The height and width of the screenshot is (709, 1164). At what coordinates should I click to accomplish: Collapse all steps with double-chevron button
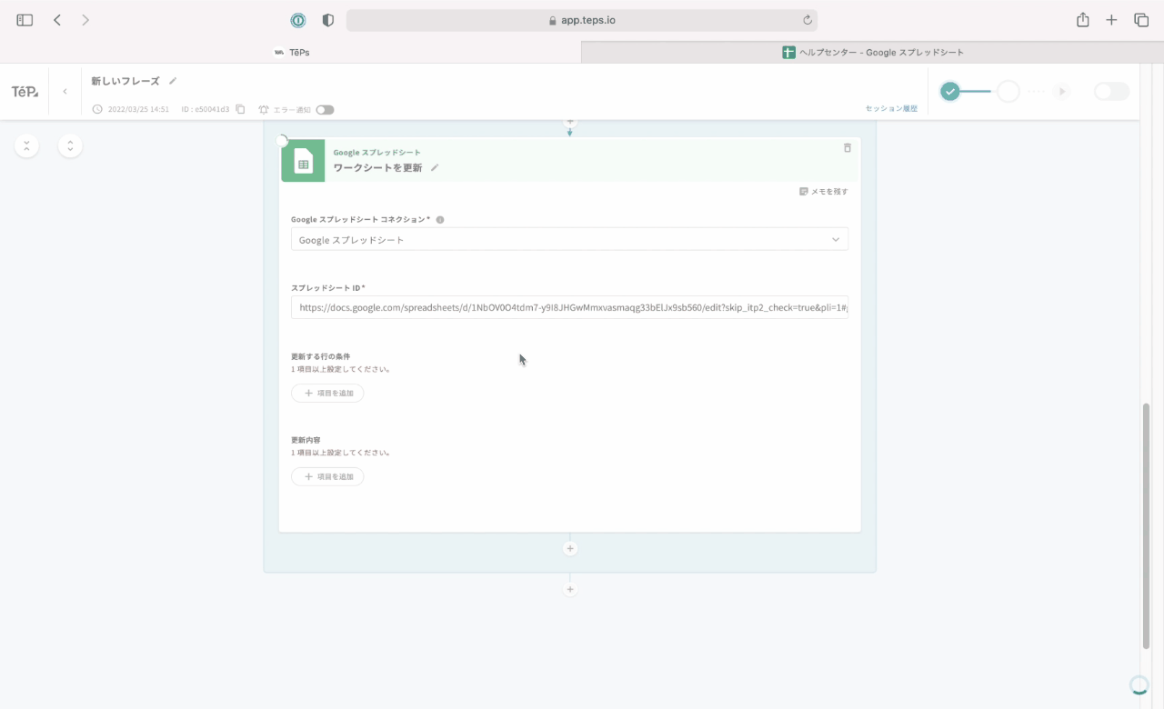pyautogui.click(x=26, y=145)
